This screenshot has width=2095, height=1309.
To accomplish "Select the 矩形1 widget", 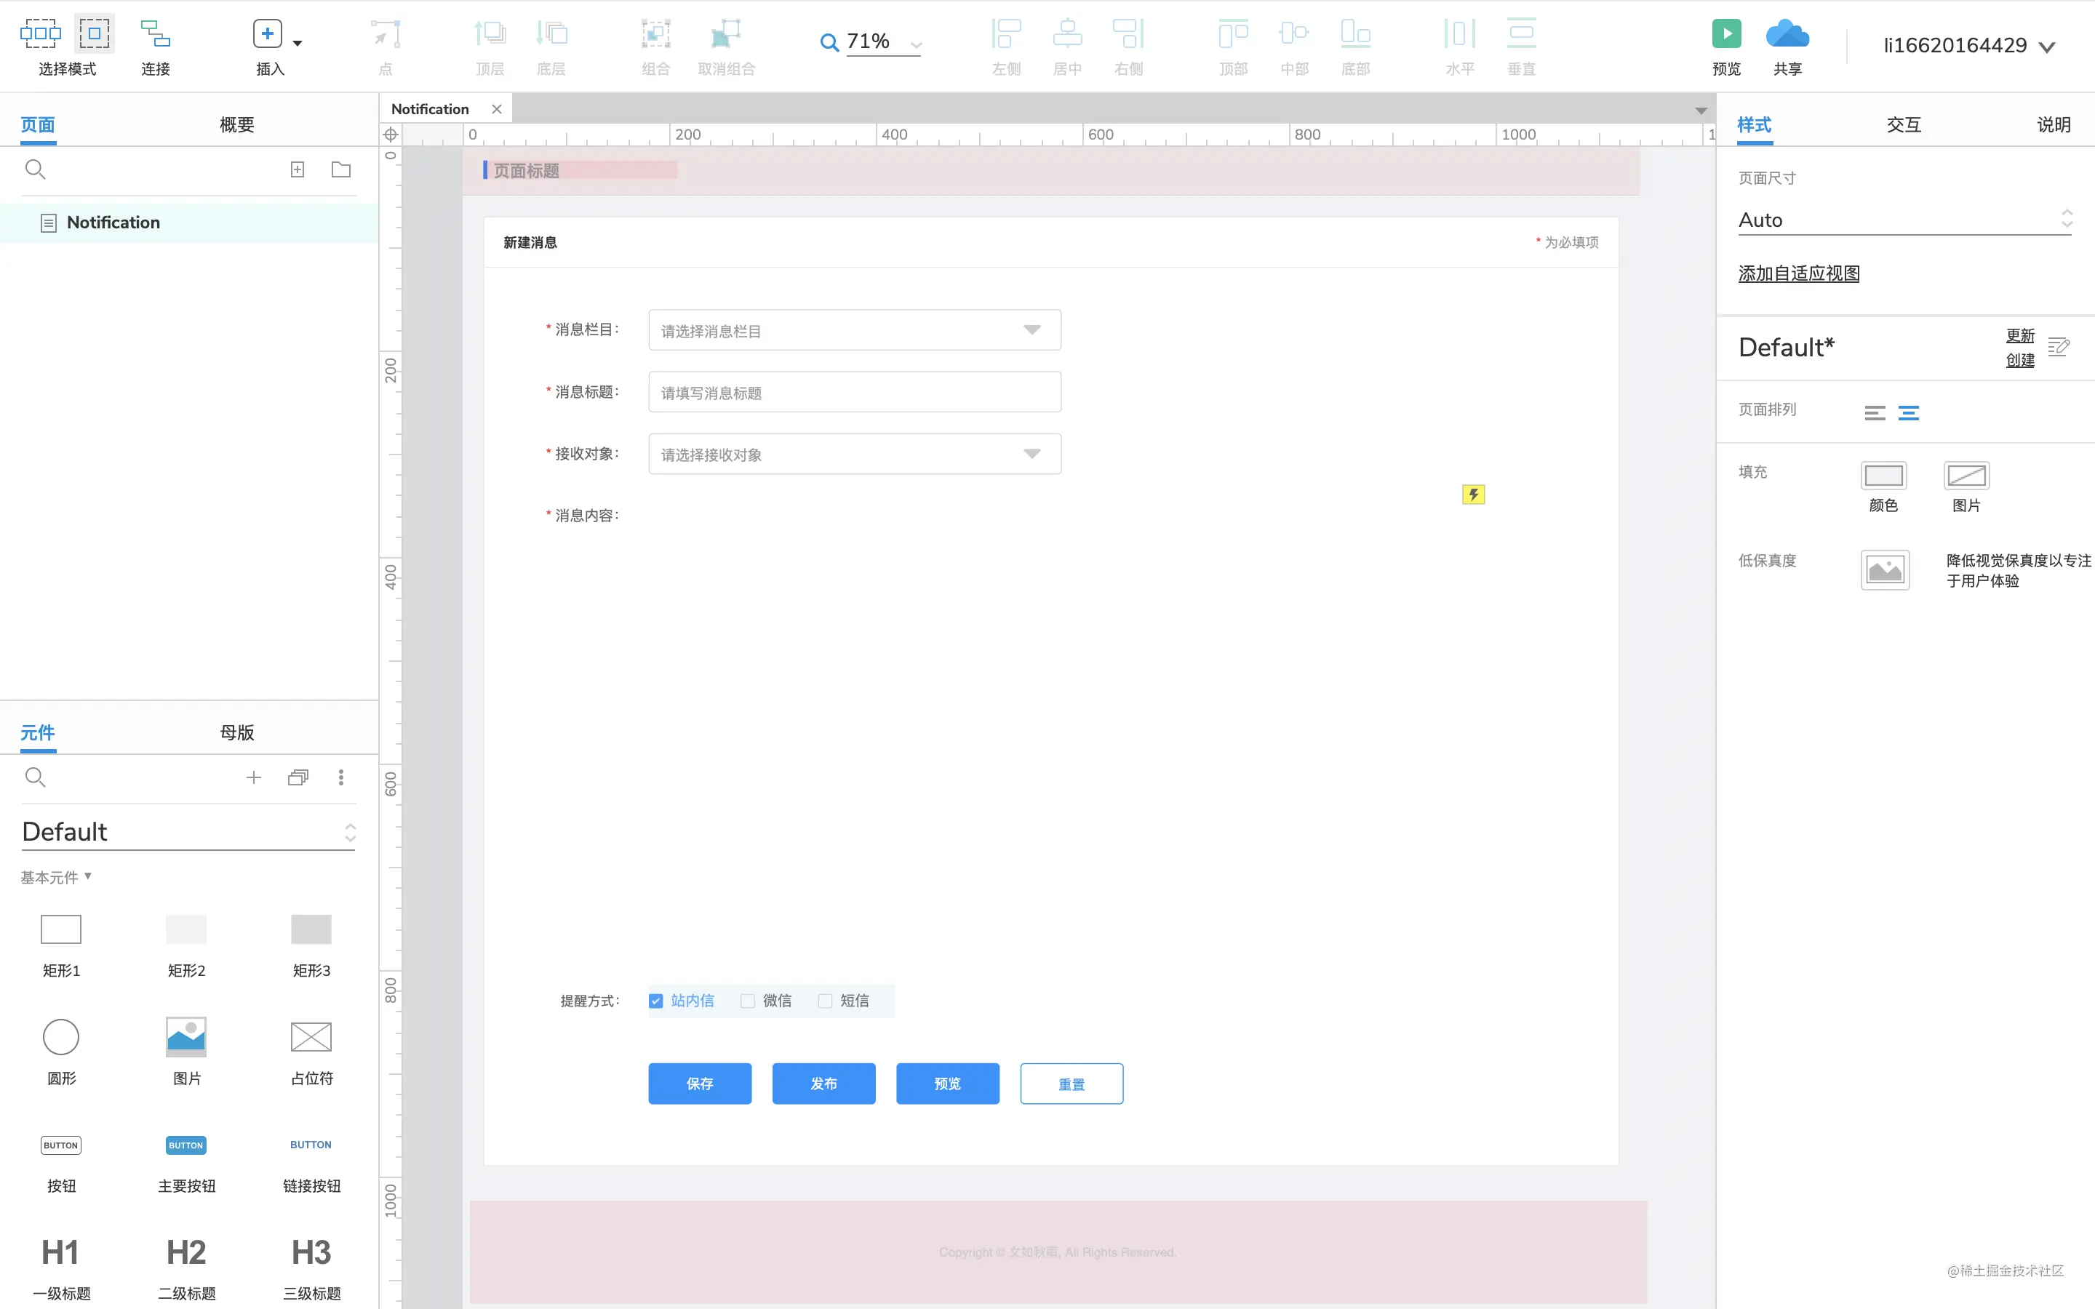I will (60, 945).
